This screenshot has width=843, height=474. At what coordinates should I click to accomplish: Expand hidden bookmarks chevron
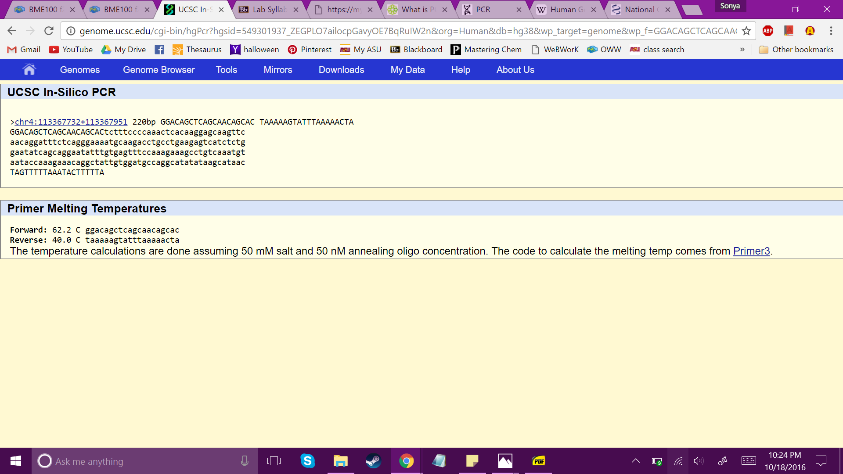[x=742, y=50]
